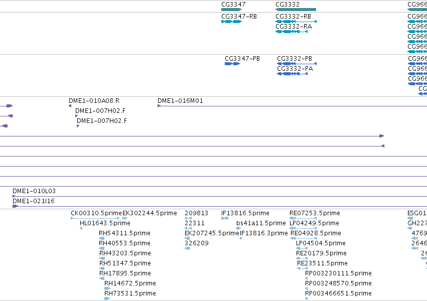Image resolution: width=427 pixels, height=301 pixels.
Task: Click the DME1-021I16 label
Action: (x=34, y=201)
